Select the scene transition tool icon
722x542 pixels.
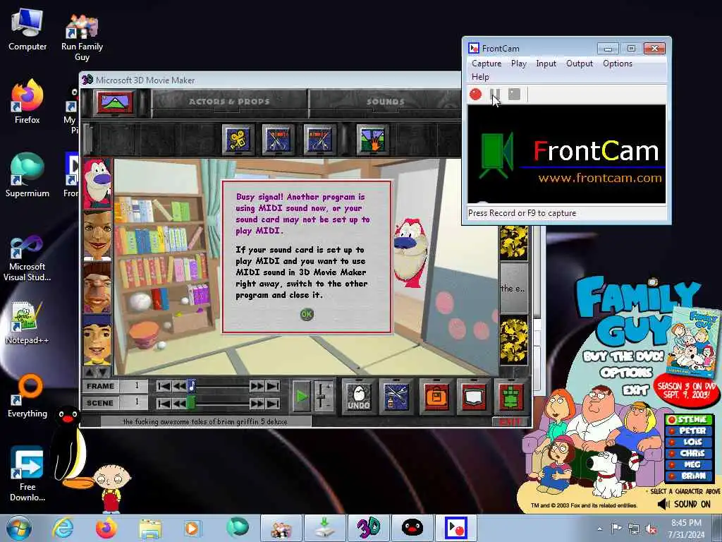pos(372,140)
